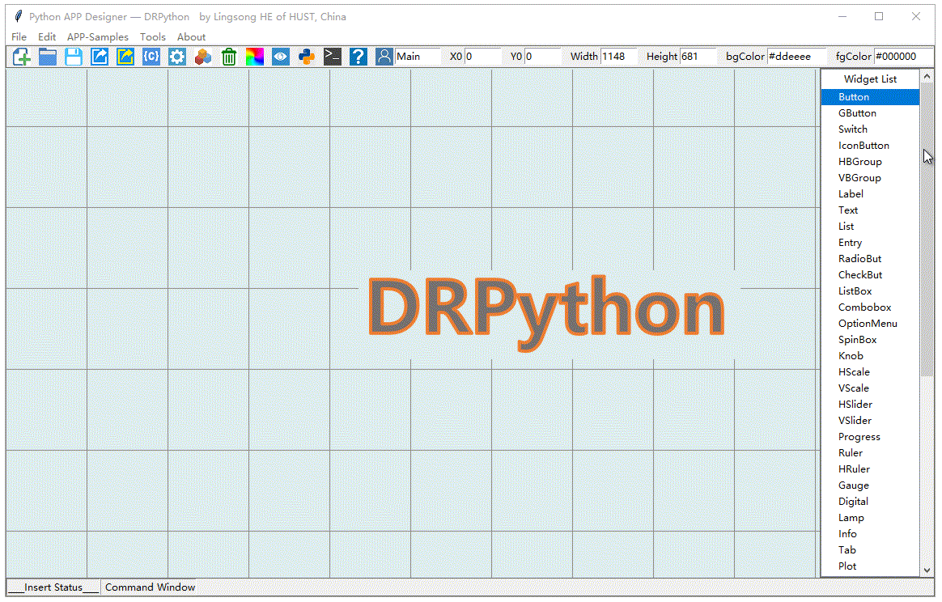Select RadioBut in the Widget List
The width and height of the screenshot is (942, 602).
coord(870,259)
